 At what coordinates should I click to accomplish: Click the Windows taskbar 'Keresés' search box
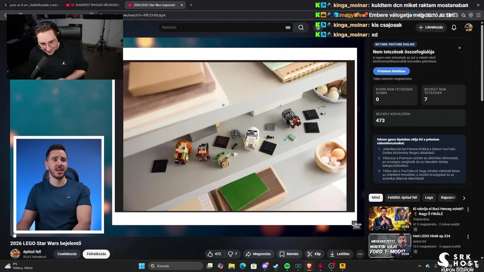click(x=175, y=266)
